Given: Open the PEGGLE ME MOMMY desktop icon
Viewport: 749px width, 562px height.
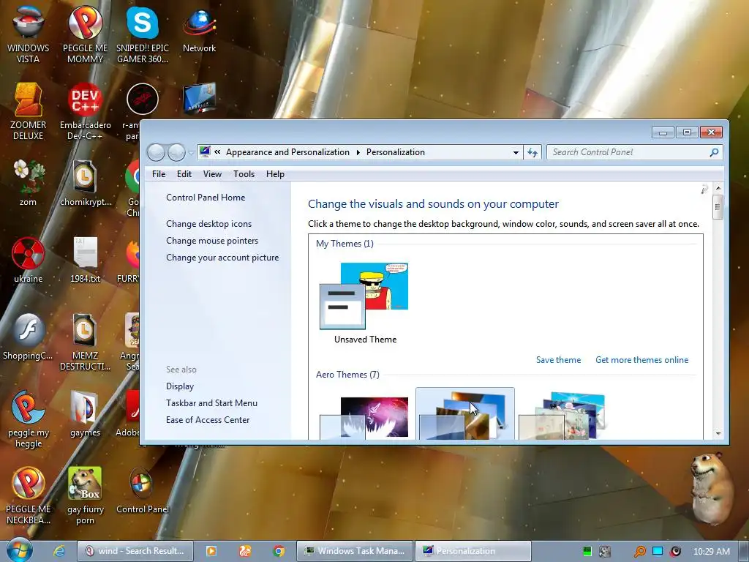Looking at the screenshot, I should 85,34.
